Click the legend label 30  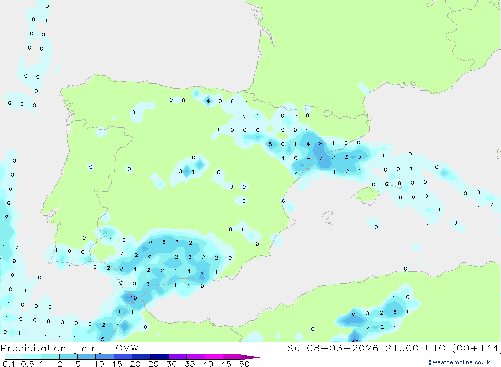coord(171,364)
